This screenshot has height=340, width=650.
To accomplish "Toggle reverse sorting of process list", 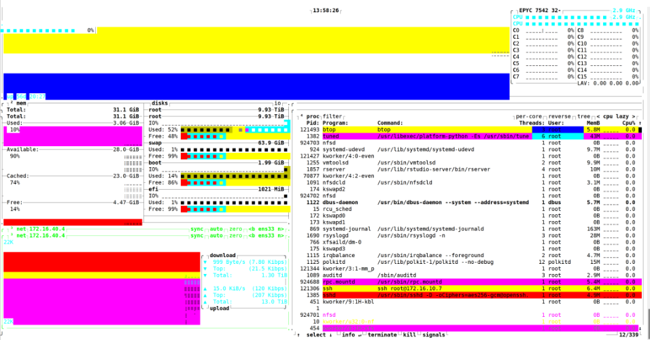I will [x=559, y=116].
